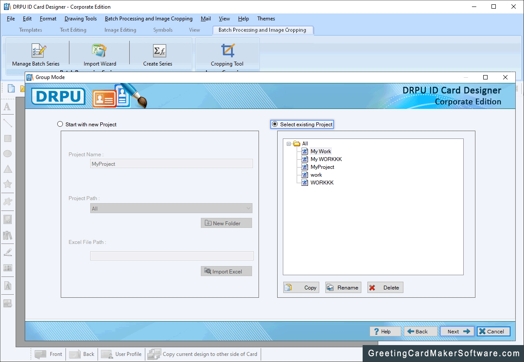Select the Rectangle shape tool

(7, 138)
